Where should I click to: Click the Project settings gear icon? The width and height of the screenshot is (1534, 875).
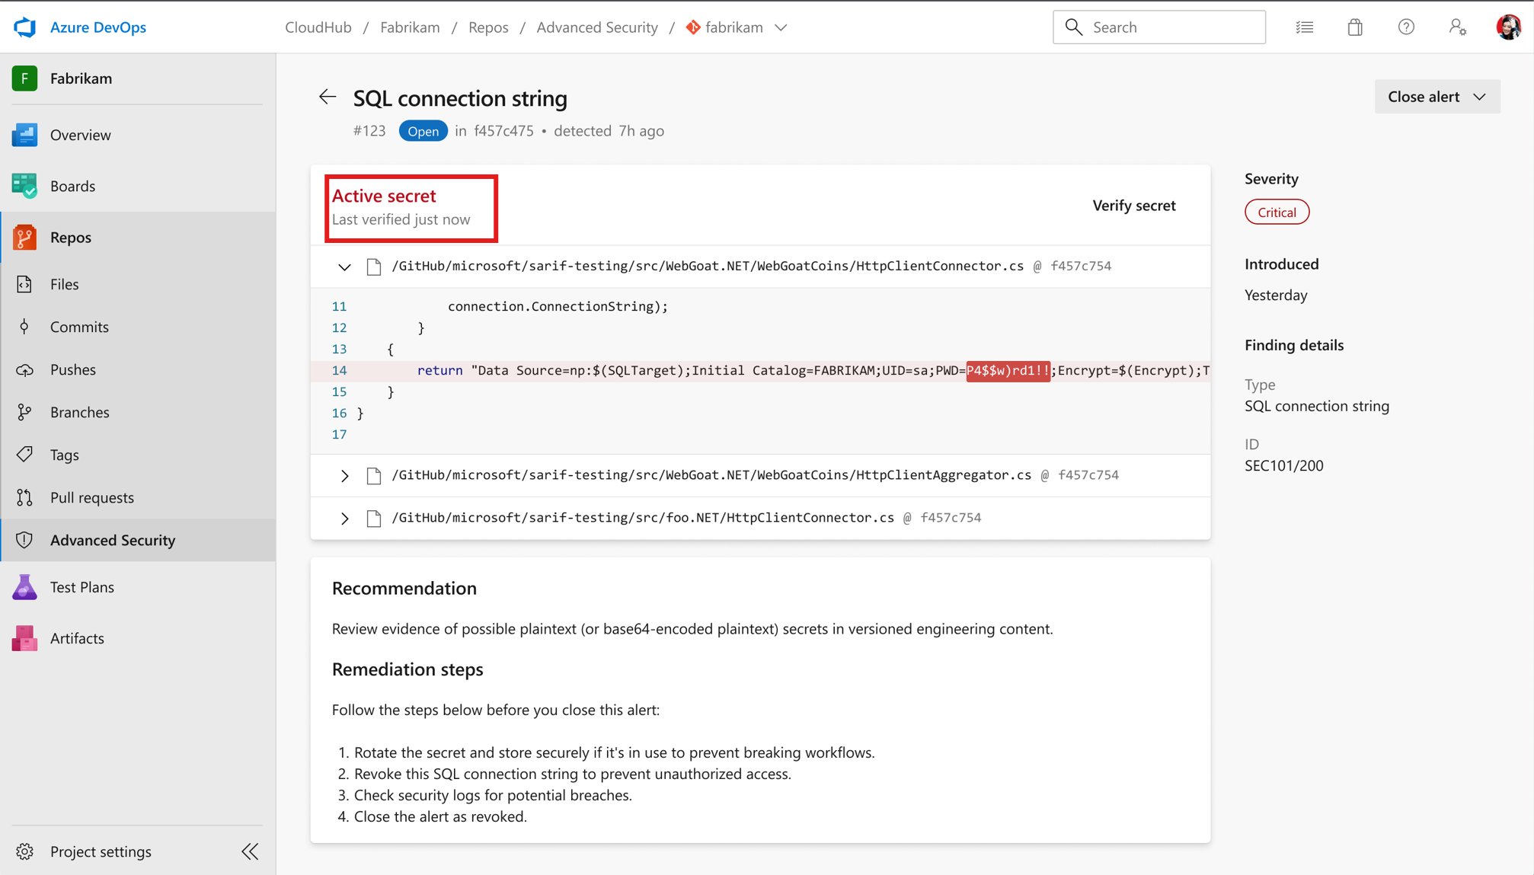pos(24,851)
